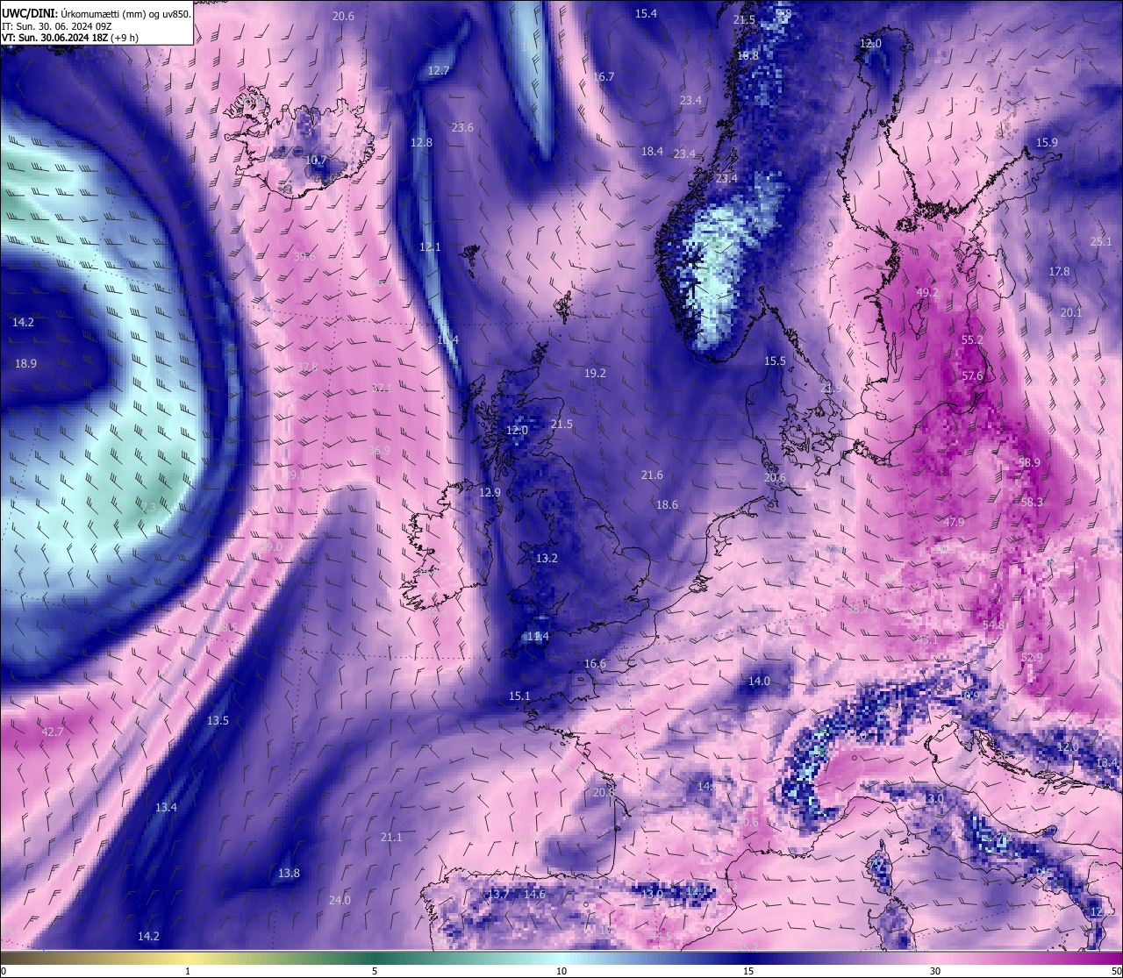Click the 13.7 value over Spain
The width and height of the screenshot is (1123, 978).
point(498,894)
